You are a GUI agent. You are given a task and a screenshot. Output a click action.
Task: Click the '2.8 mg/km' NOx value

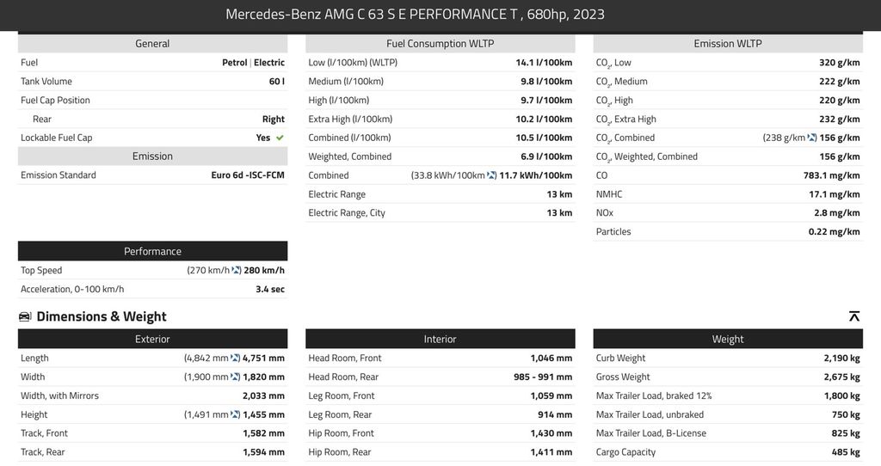pyautogui.click(x=836, y=212)
